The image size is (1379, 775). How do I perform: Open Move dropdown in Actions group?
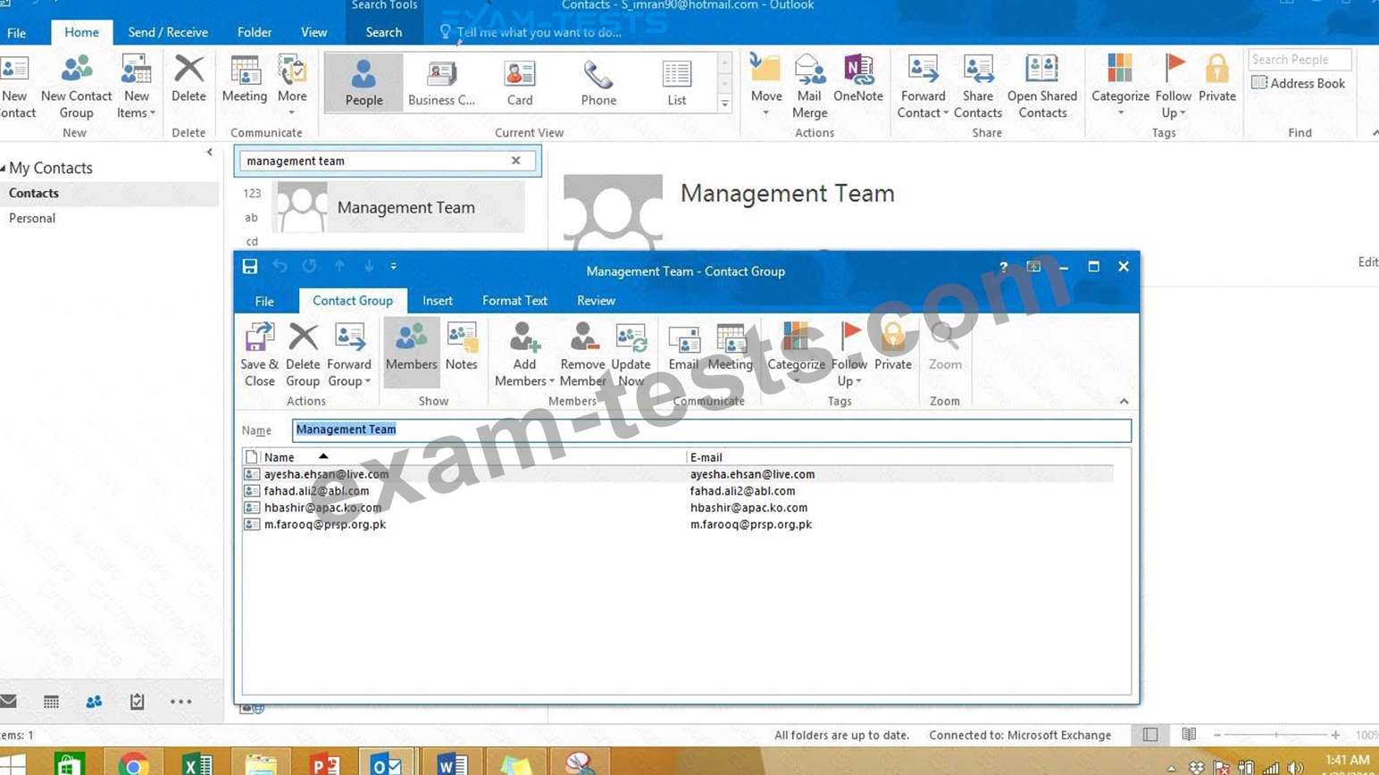765,85
